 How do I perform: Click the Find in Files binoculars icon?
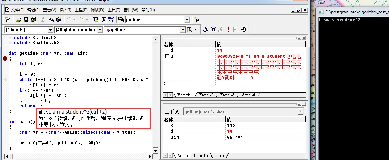coord(121,20)
